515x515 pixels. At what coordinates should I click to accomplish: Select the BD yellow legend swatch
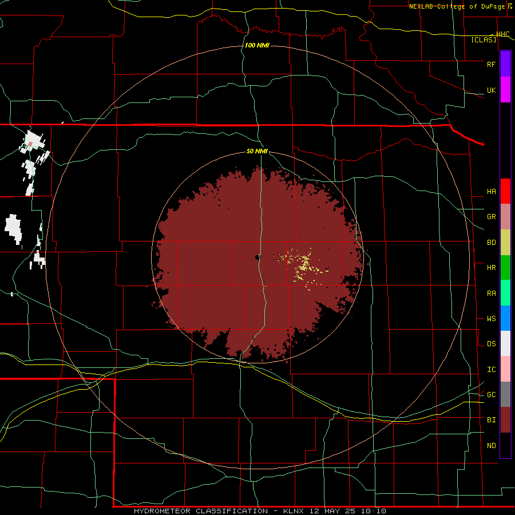[505, 242]
